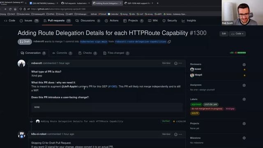The image size is (263, 148).
Task: Go to the Pull requests tab
Action: 57,21
